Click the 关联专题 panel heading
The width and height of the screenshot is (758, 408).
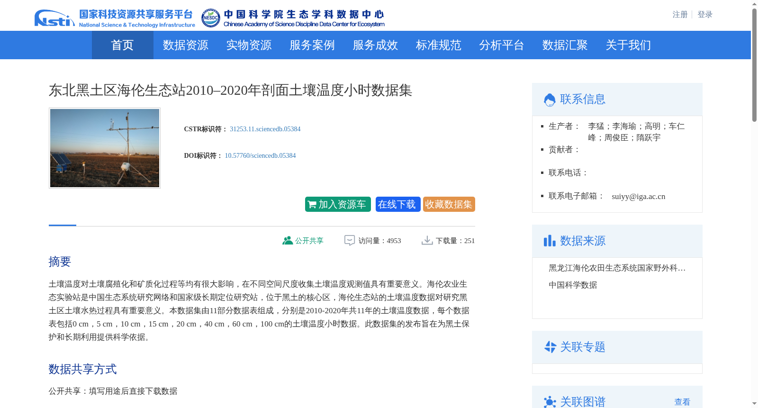pyautogui.click(x=583, y=347)
